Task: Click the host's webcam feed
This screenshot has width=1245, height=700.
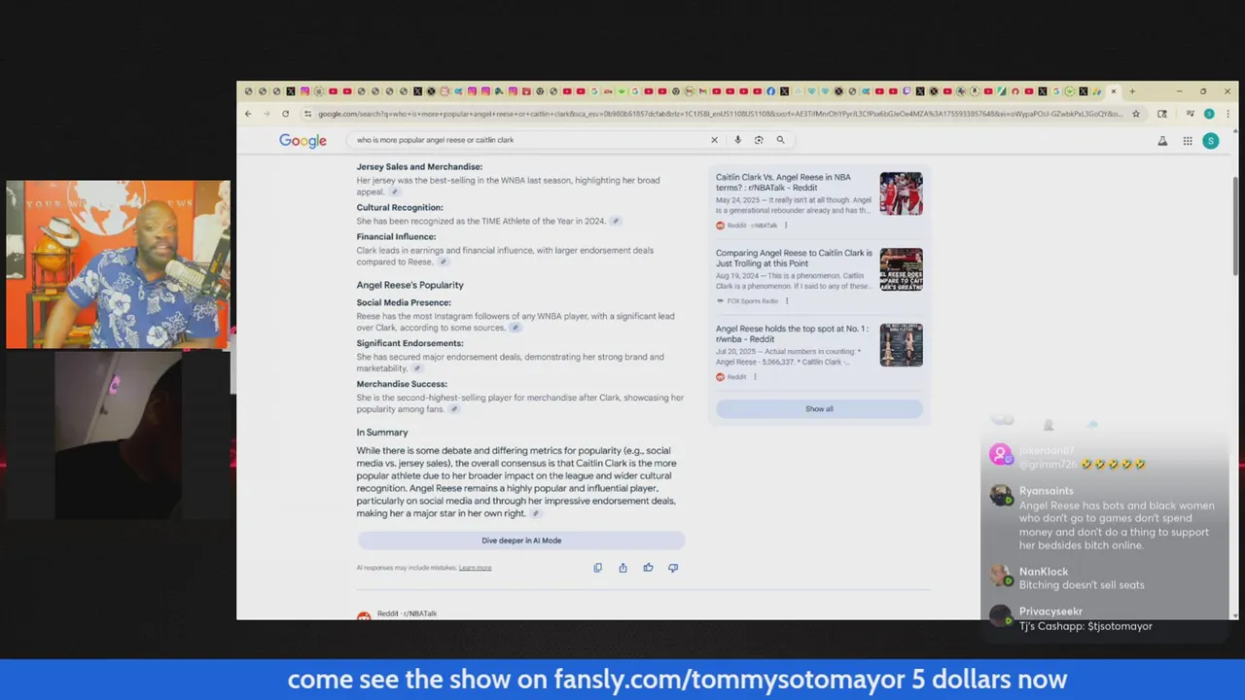Action: (x=119, y=264)
